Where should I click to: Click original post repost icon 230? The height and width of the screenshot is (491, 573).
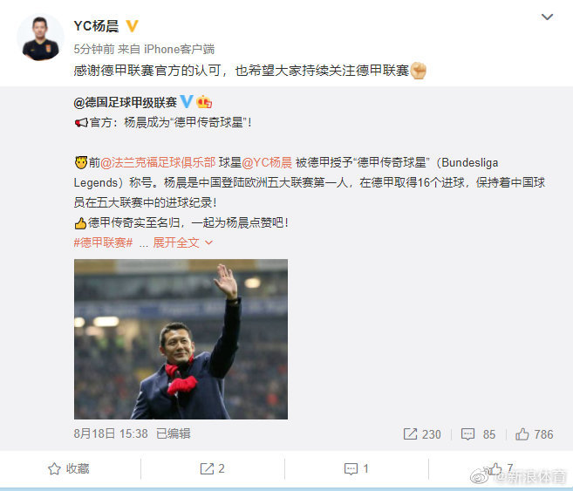coord(422,434)
